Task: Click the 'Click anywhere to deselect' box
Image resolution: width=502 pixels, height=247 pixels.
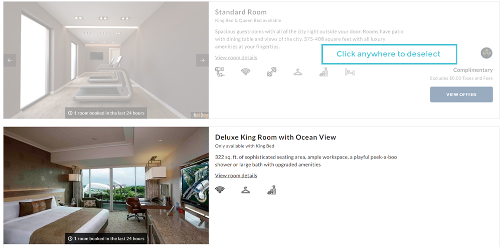Action: [389, 54]
